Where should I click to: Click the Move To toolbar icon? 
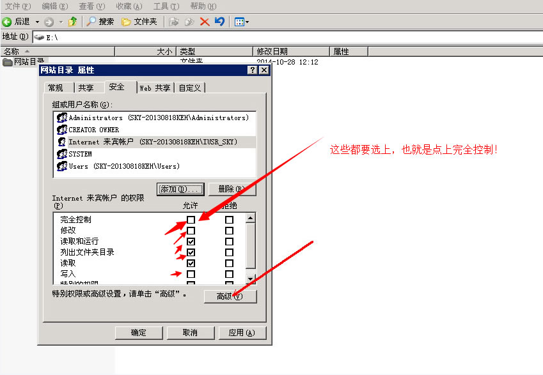click(x=173, y=22)
